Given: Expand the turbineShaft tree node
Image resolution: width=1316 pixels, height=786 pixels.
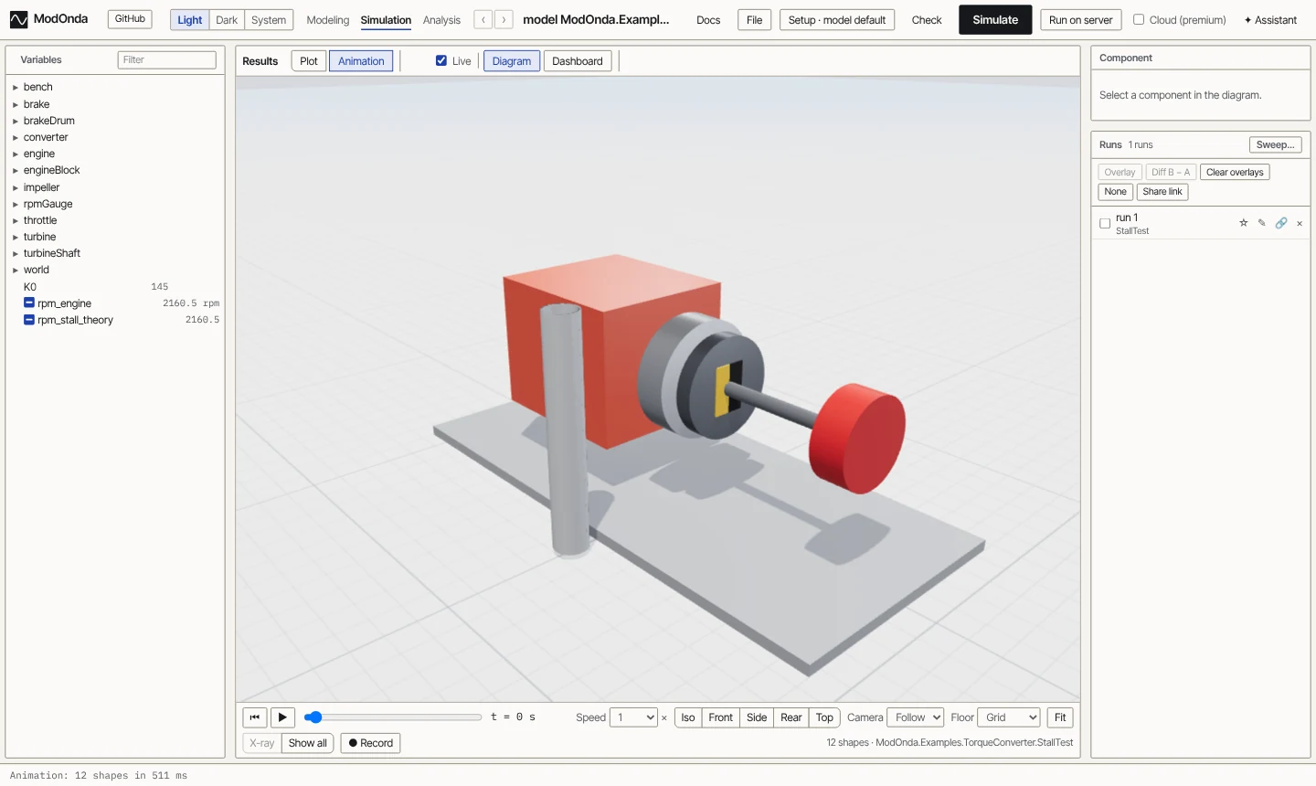Looking at the screenshot, I should (x=16, y=254).
